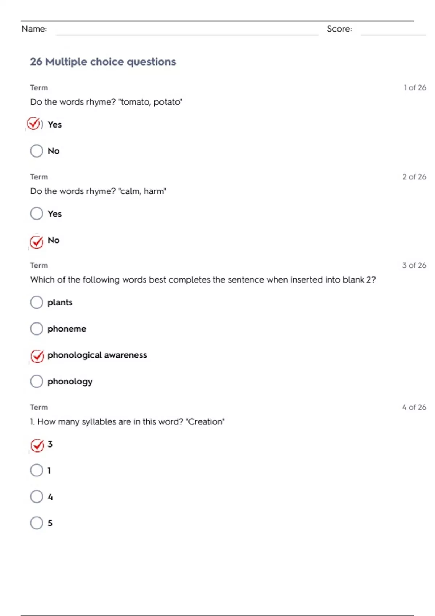435x616 pixels.
Task: Click the "3 of 26" question counter
Action: click(x=414, y=265)
